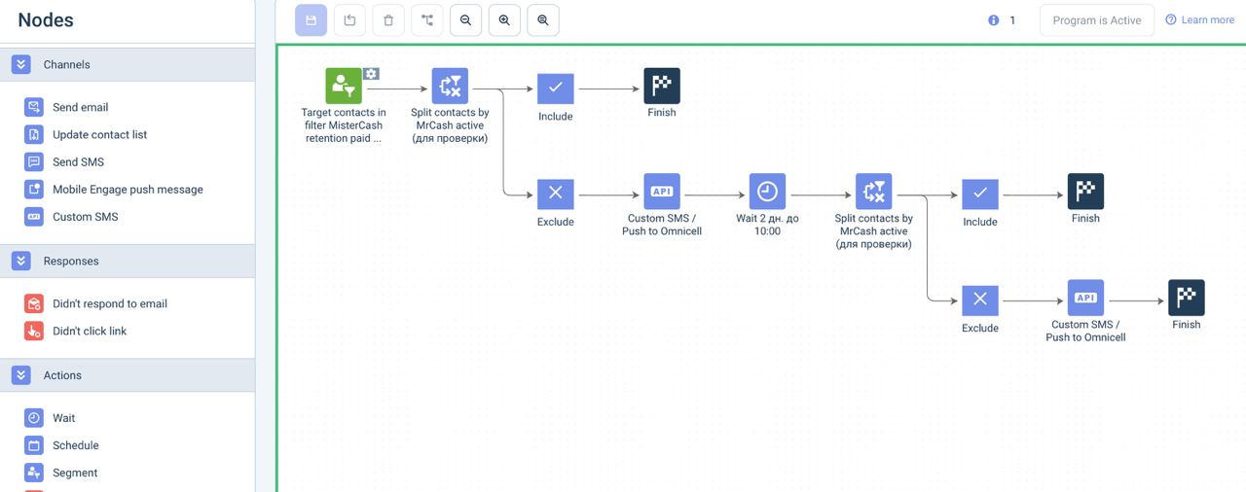Image resolution: width=1246 pixels, height=492 pixels.
Task: Select the Wait 2 дн. до 10:00 clock node
Action: coord(767,192)
